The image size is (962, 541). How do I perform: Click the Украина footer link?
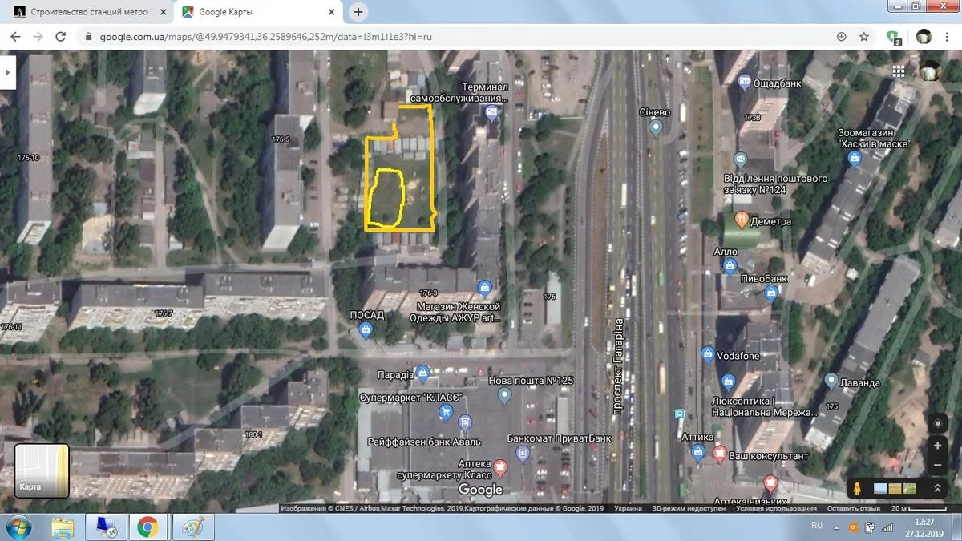tap(628, 508)
